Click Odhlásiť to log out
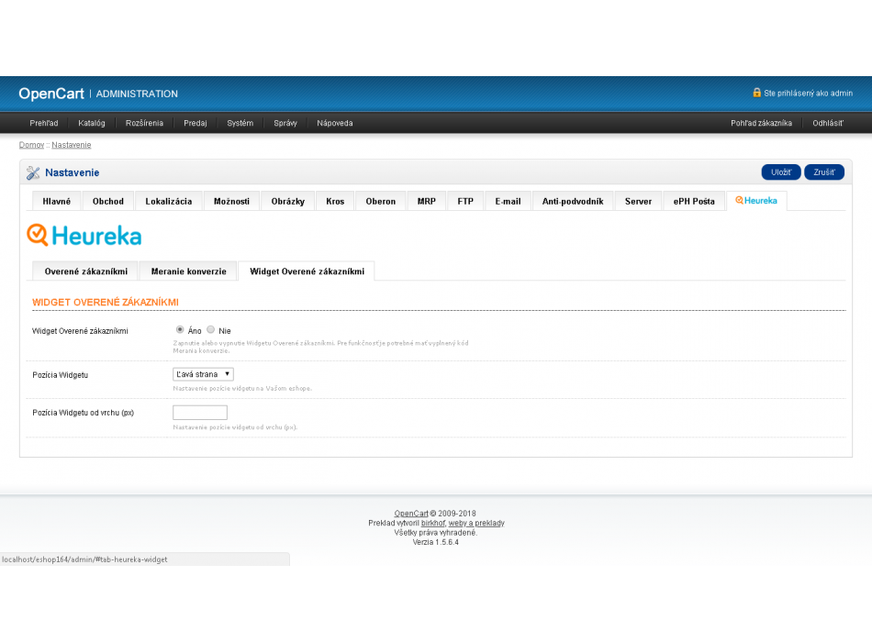Screen dimensions: 872x642 828,123
